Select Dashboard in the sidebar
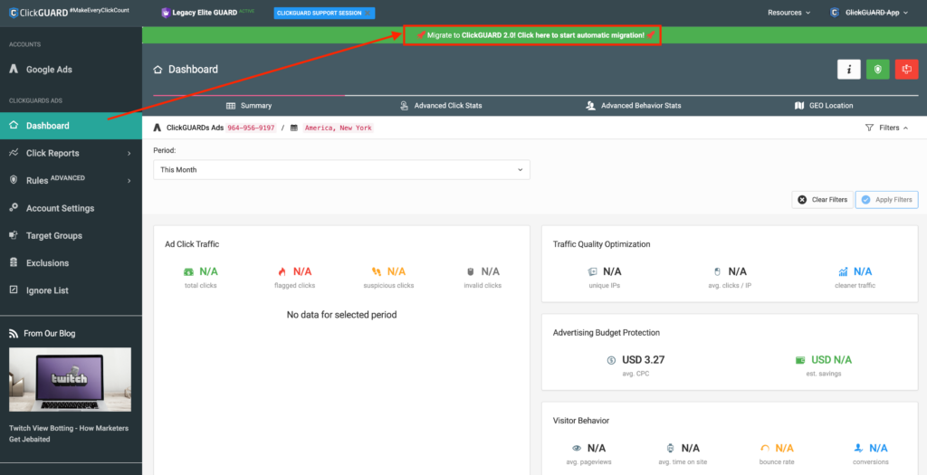 (x=71, y=125)
